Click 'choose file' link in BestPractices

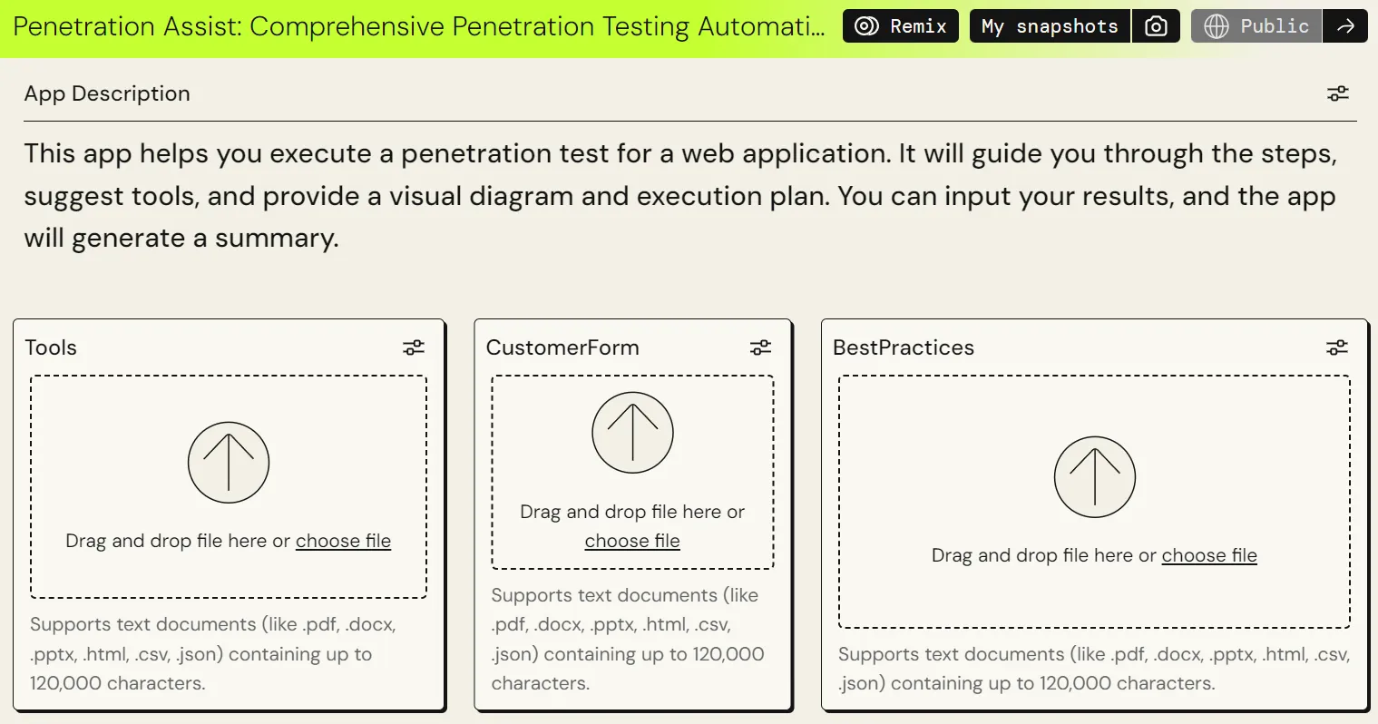point(1209,555)
